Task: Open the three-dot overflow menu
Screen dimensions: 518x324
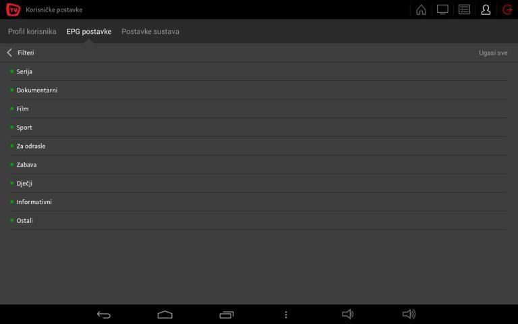Action: coord(286,315)
